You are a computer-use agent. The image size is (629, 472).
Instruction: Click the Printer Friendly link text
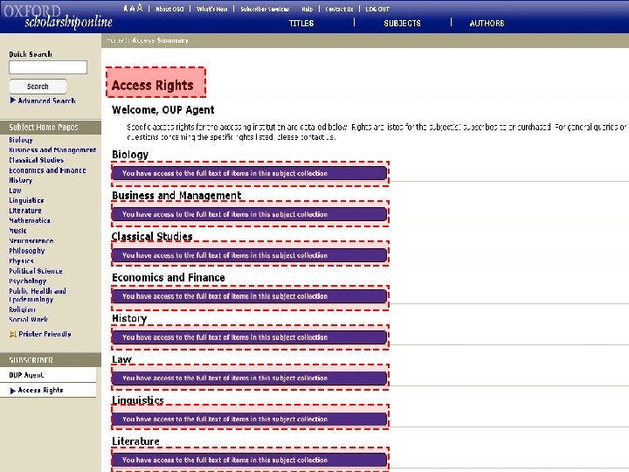pos(45,334)
